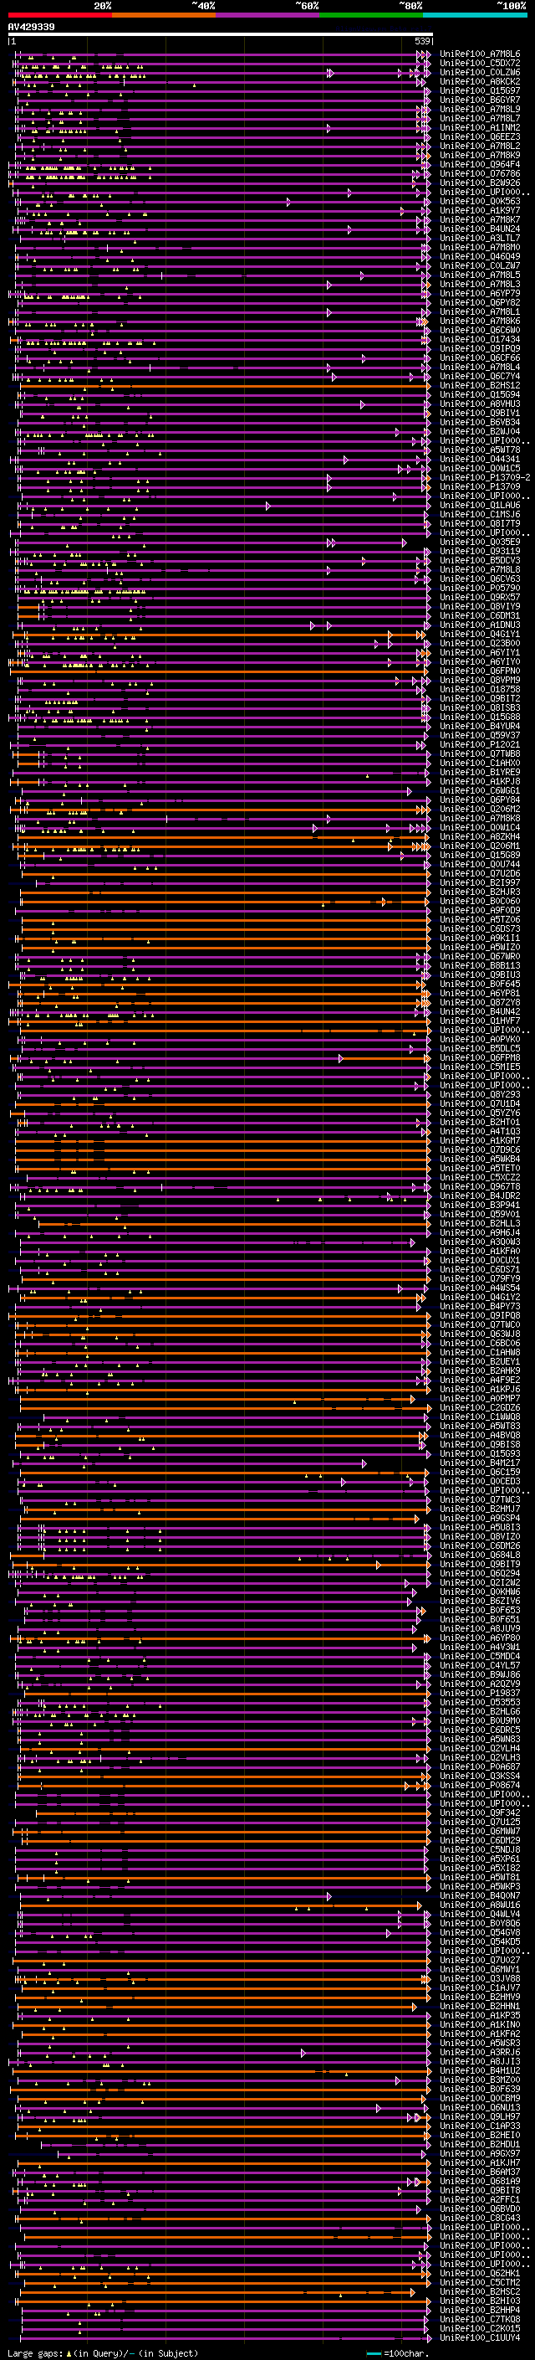Open UniRef100_Q93119 label
Screen dimensions: 535x2360
[480, 551]
